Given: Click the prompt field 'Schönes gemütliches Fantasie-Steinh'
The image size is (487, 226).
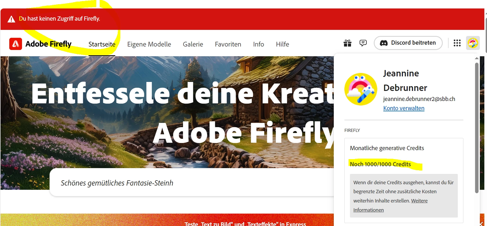Looking at the screenshot, I should (192, 183).
